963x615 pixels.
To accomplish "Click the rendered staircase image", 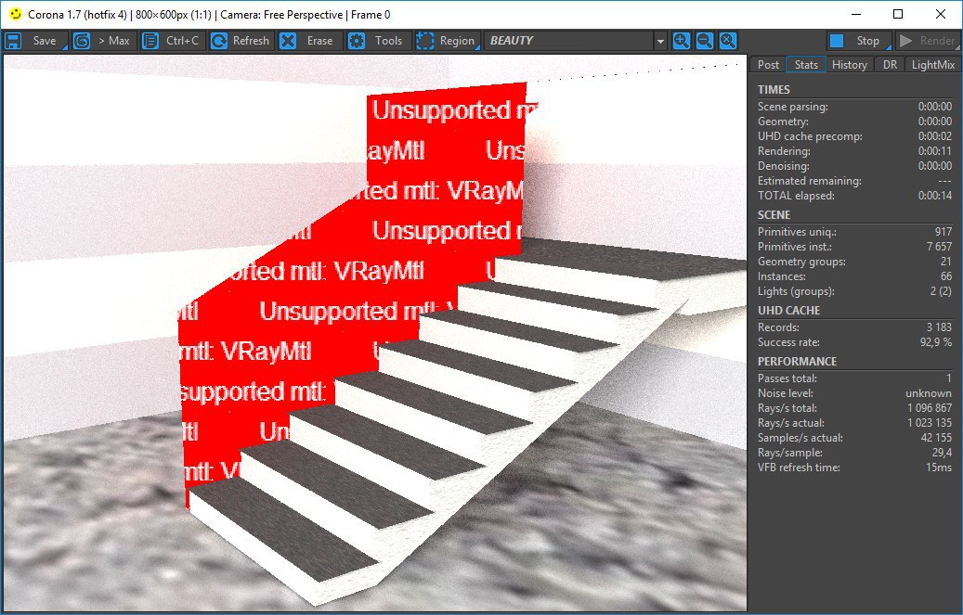I will click(x=375, y=333).
